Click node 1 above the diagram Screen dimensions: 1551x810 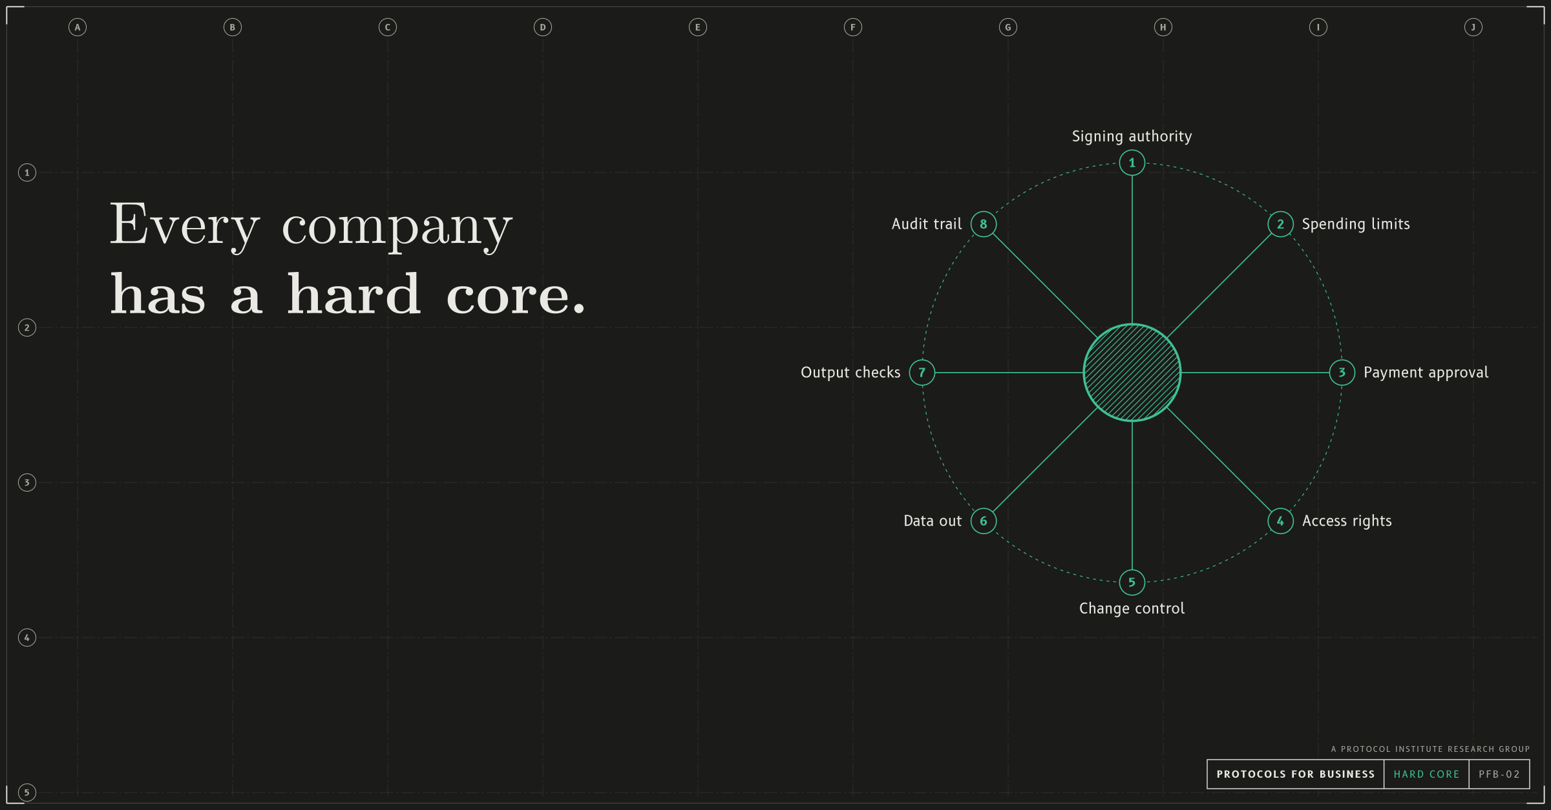point(1132,163)
